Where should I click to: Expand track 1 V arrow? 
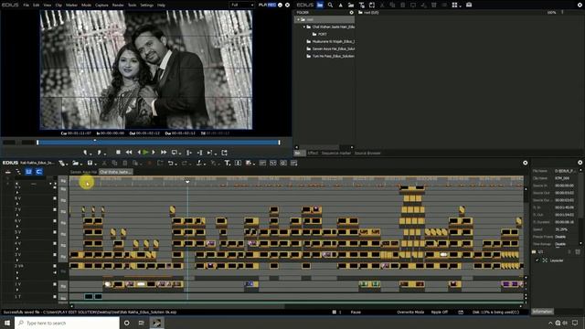(x=17, y=290)
